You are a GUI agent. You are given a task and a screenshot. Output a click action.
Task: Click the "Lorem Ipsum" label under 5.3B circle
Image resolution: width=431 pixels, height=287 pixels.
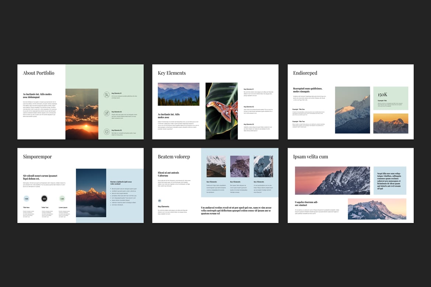63,208
